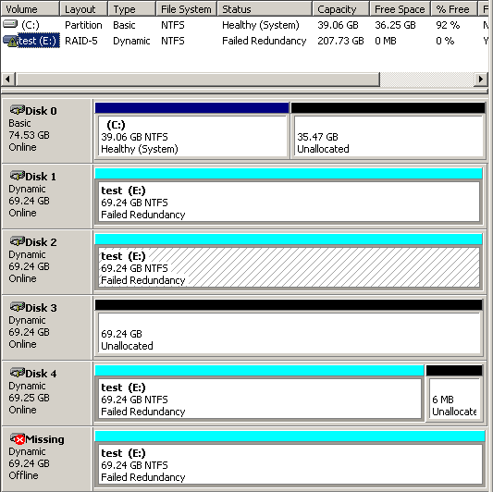This screenshot has width=493, height=492.
Task: Select the 69.24 GB Unallocated space on Disk 3
Action: [x=289, y=333]
